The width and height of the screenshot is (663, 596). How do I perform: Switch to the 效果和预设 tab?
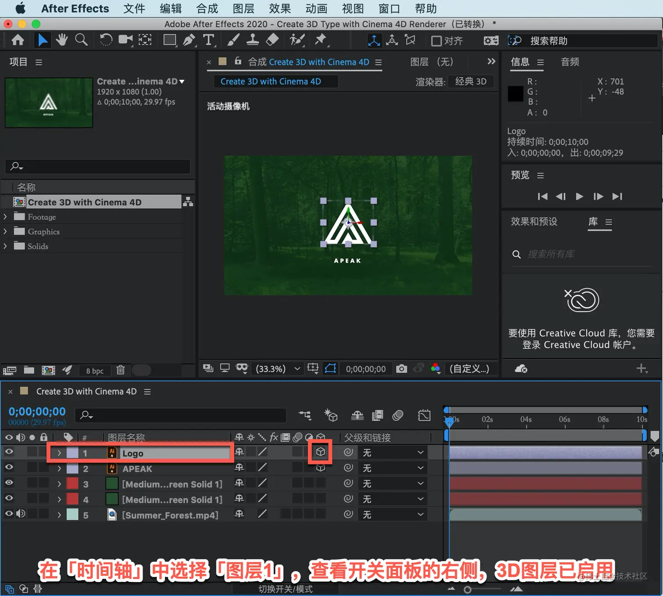point(534,221)
